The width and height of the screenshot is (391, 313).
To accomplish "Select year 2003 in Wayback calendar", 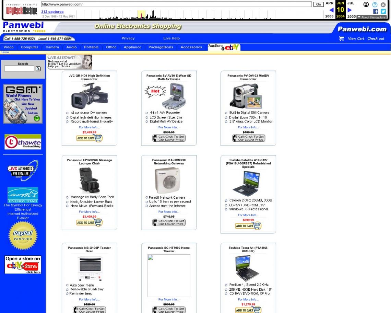I will pyautogui.click(x=329, y=16).
